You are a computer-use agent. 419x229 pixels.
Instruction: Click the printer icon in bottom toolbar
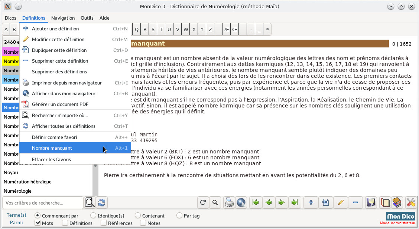[x=230, y=203]
